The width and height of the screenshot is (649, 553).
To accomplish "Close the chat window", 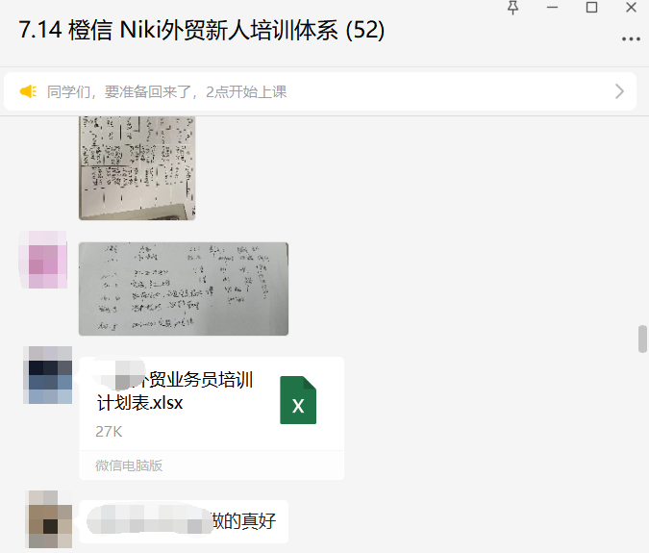I will (631, 8).
